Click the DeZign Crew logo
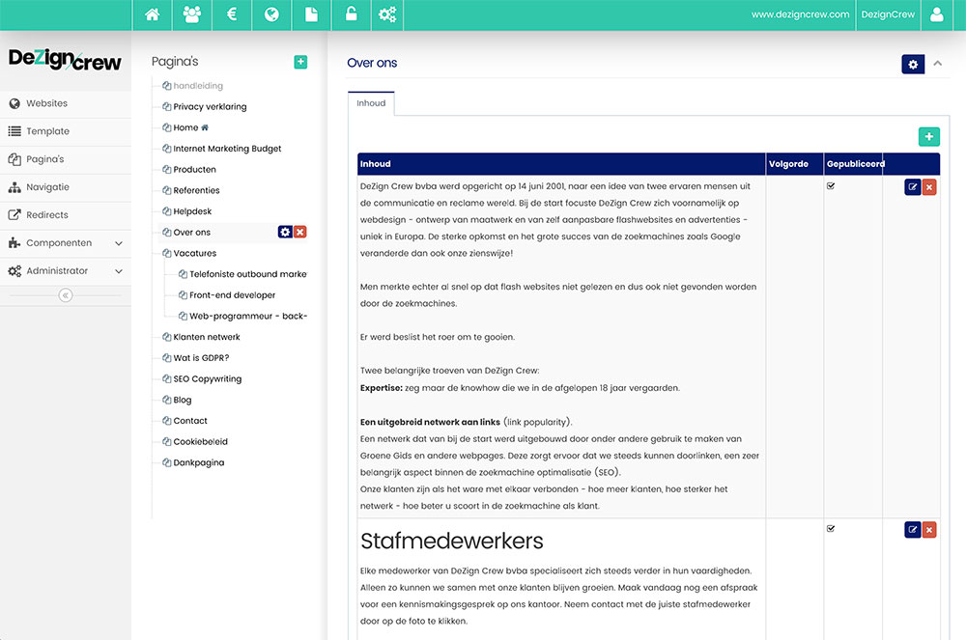Image resolution: width=966 pixels, height=640 pixels. coord(65,60)
